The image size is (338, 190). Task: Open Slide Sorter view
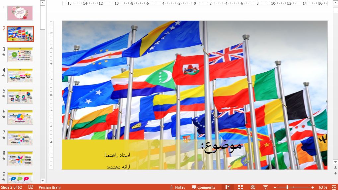tap(240, 187)
